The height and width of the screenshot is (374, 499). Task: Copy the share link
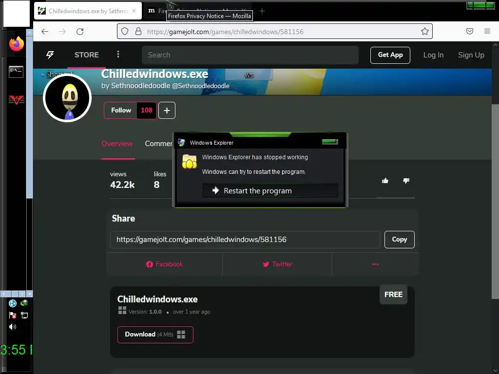[x=400, y=240]
